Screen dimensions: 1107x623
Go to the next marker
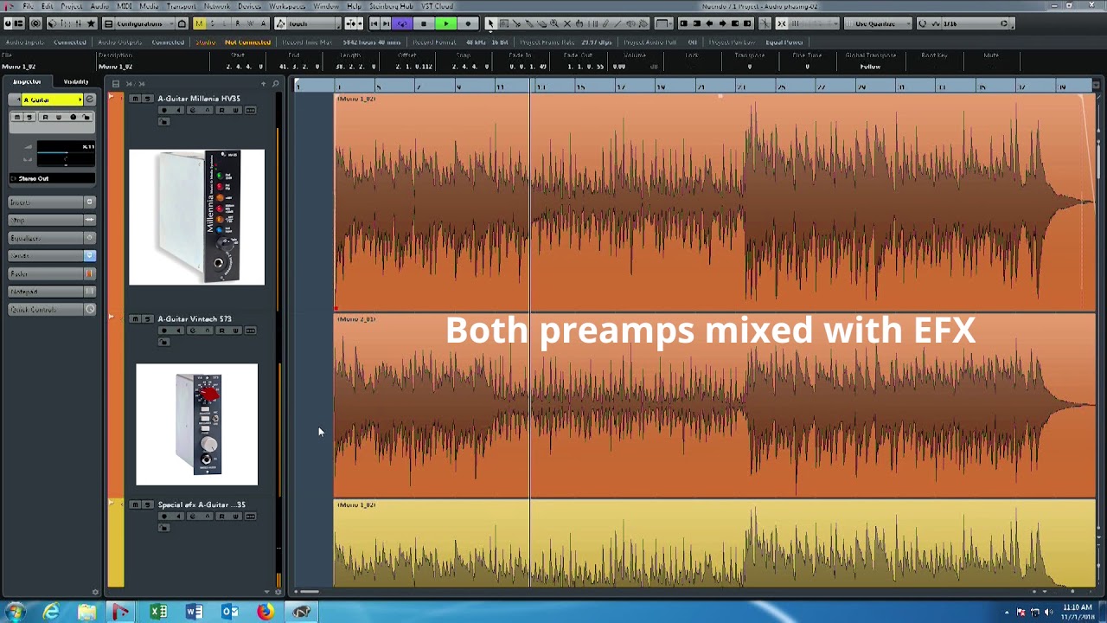coord(387,23)
